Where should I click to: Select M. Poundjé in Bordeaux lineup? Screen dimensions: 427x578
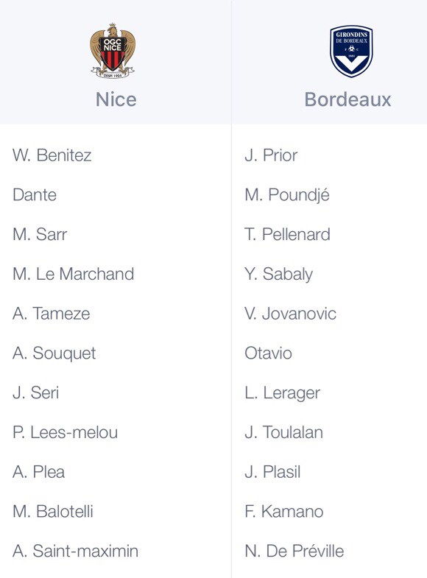[287, 194]
